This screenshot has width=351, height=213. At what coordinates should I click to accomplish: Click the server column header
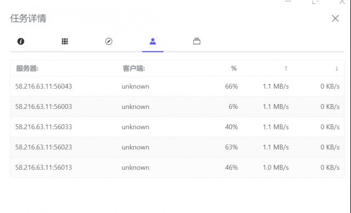click(x=27, y=68)
